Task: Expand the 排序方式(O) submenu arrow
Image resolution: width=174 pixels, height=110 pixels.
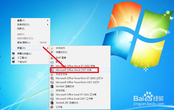Action: click(x=48, y=25)
